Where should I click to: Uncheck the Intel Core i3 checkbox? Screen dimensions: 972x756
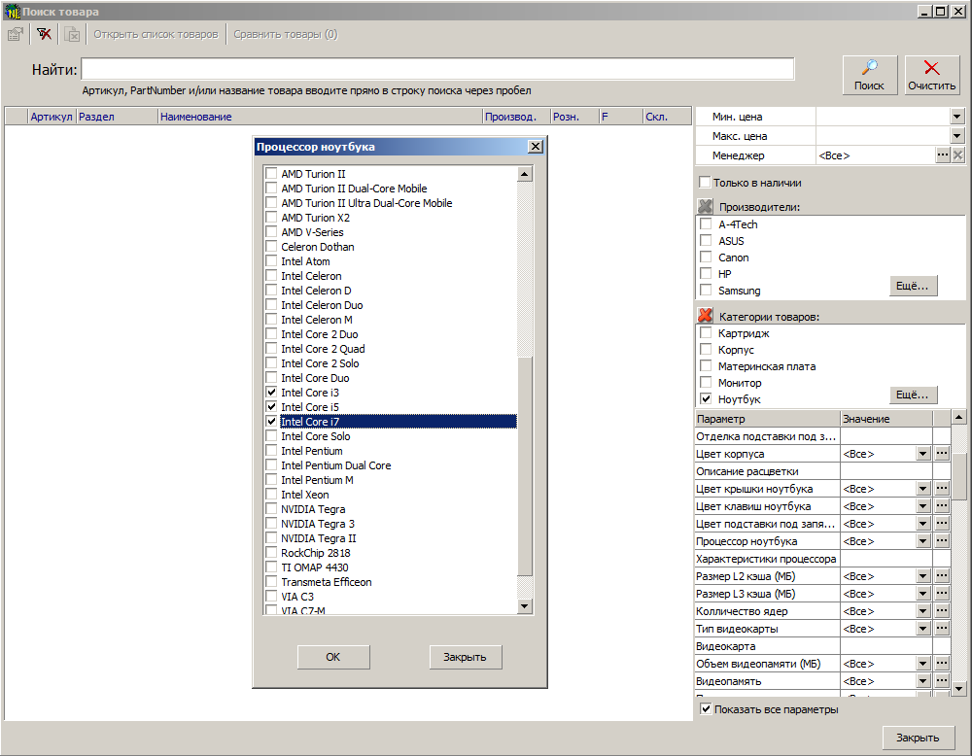[x=271, y=393]
